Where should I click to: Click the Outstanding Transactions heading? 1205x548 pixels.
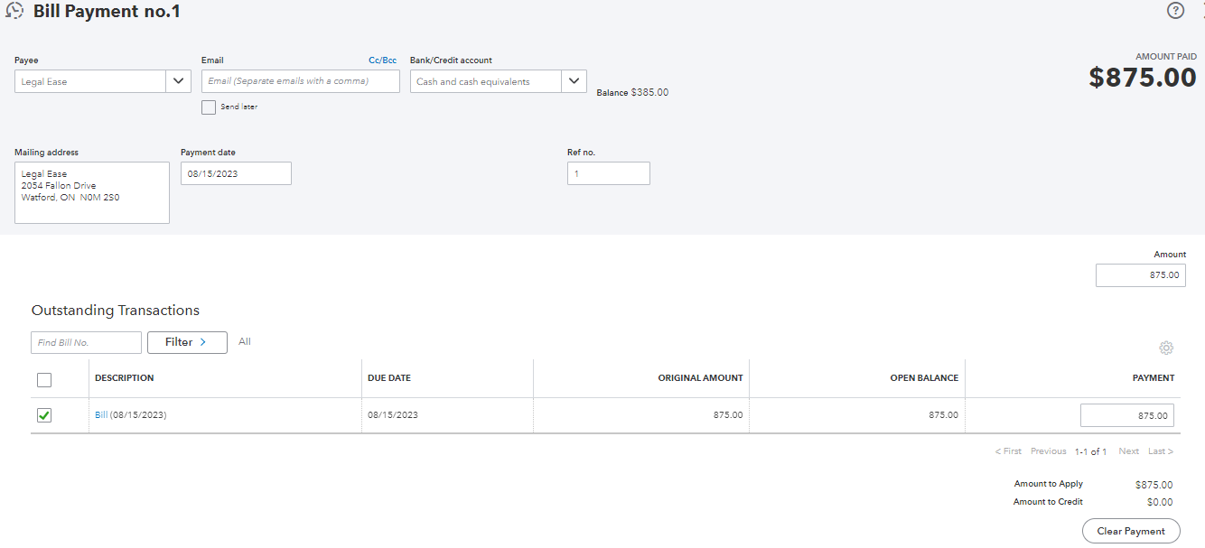tap(116, 310)
